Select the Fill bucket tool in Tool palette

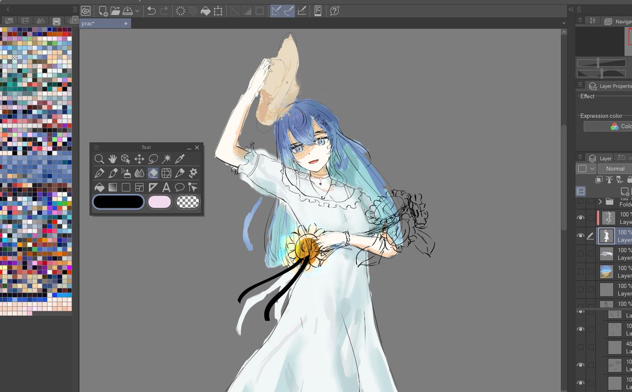pos(99,187)
